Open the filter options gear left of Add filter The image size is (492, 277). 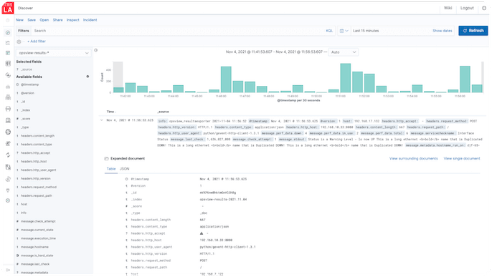[19, 42]
